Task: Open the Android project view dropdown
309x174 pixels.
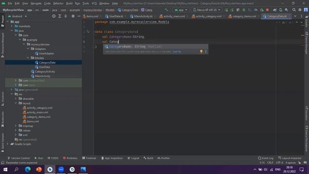Action: [17, 16]
